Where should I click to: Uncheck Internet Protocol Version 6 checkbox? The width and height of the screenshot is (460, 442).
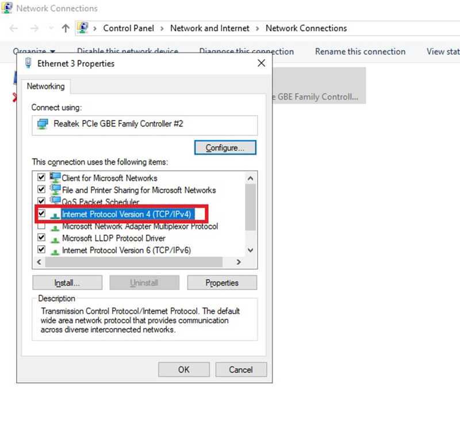coord(41,249)
